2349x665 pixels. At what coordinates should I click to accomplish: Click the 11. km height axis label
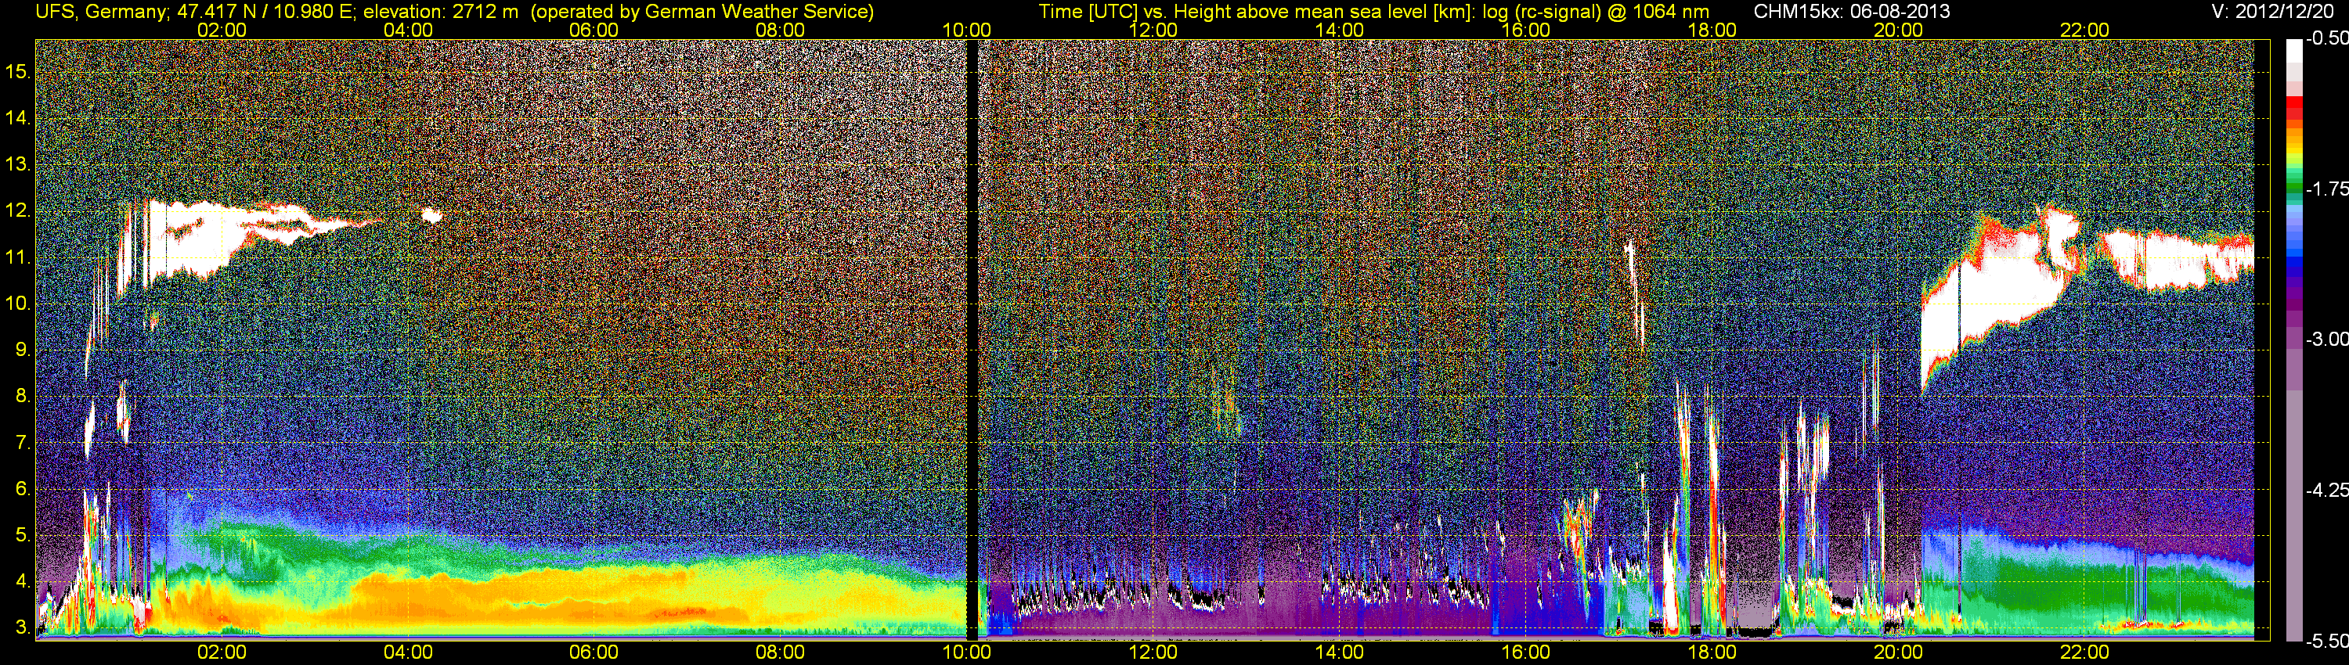pyautogui.click(x=17, y=258)
